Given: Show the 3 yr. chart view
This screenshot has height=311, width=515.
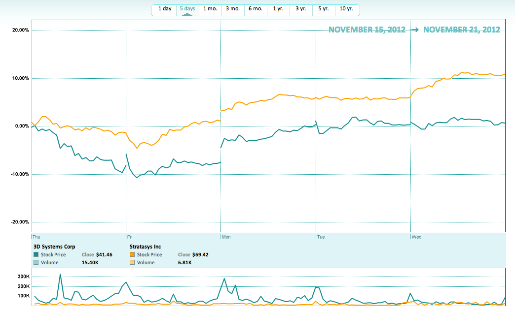Looking at the screenshot, I should (x=300, y=9).
